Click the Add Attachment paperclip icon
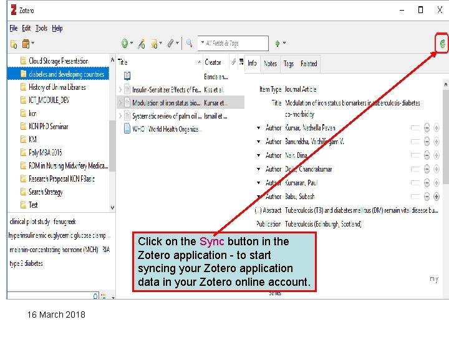The width and height of the screenshot is (449, 337). coord(171,44)
